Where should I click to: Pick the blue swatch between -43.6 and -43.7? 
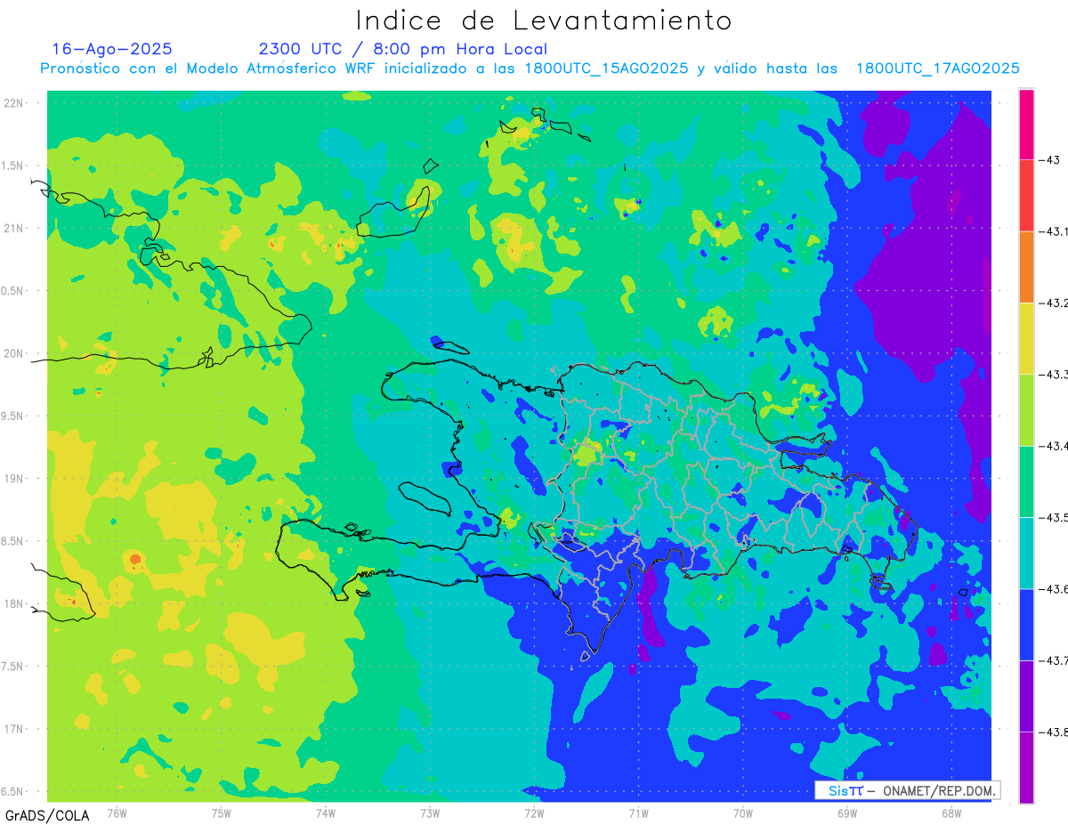pos(1026,624)
